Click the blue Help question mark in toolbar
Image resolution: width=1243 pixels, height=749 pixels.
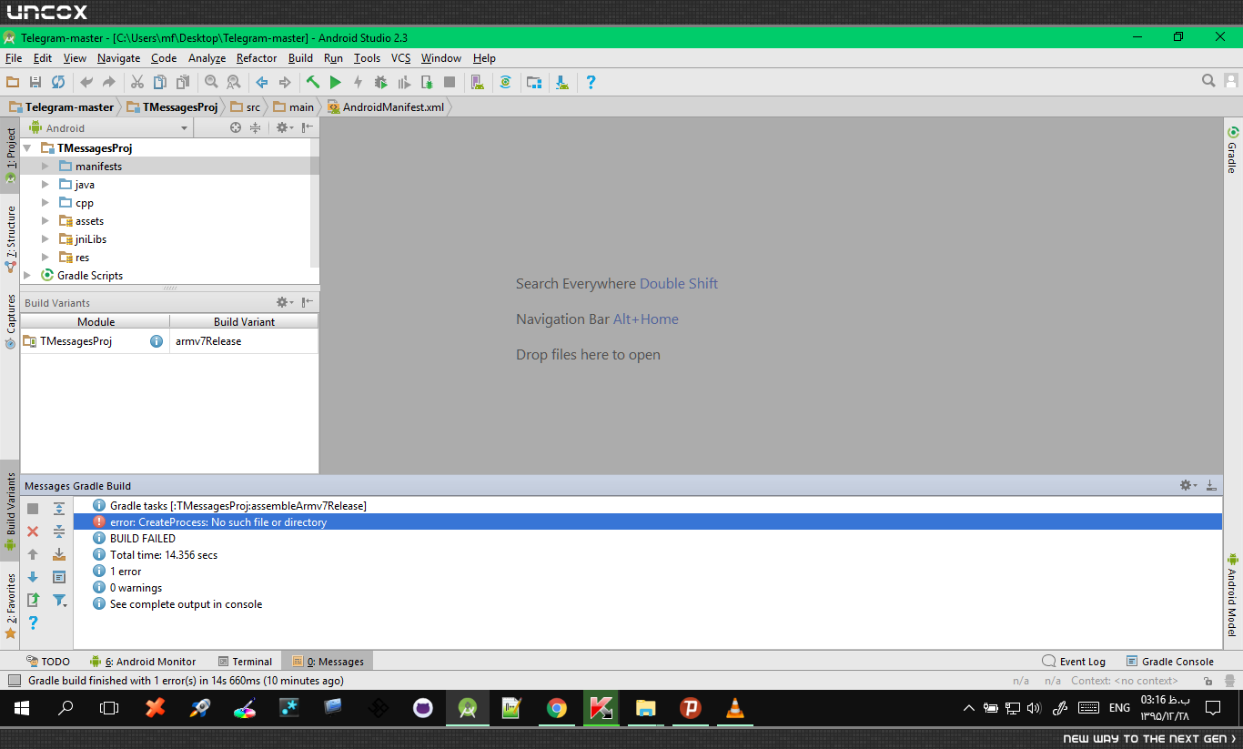tap(591, 82)
